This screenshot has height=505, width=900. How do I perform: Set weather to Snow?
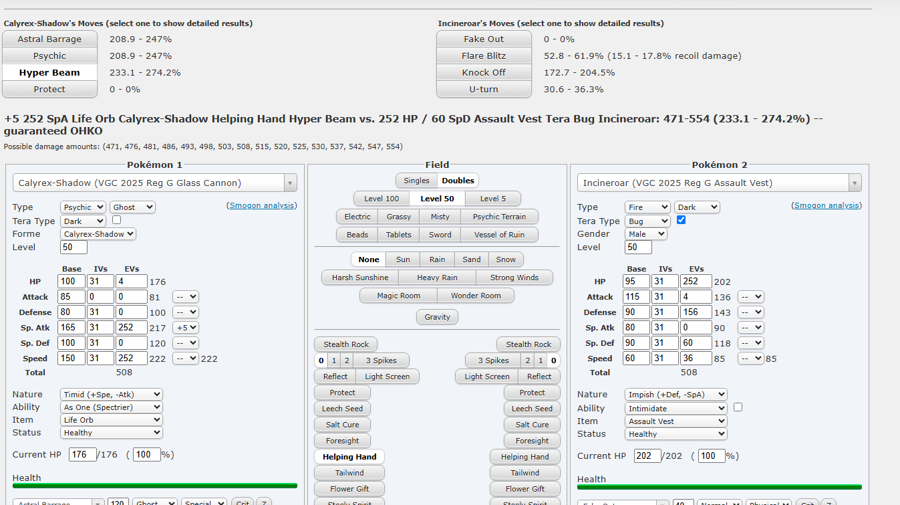[x=506, y=260]
